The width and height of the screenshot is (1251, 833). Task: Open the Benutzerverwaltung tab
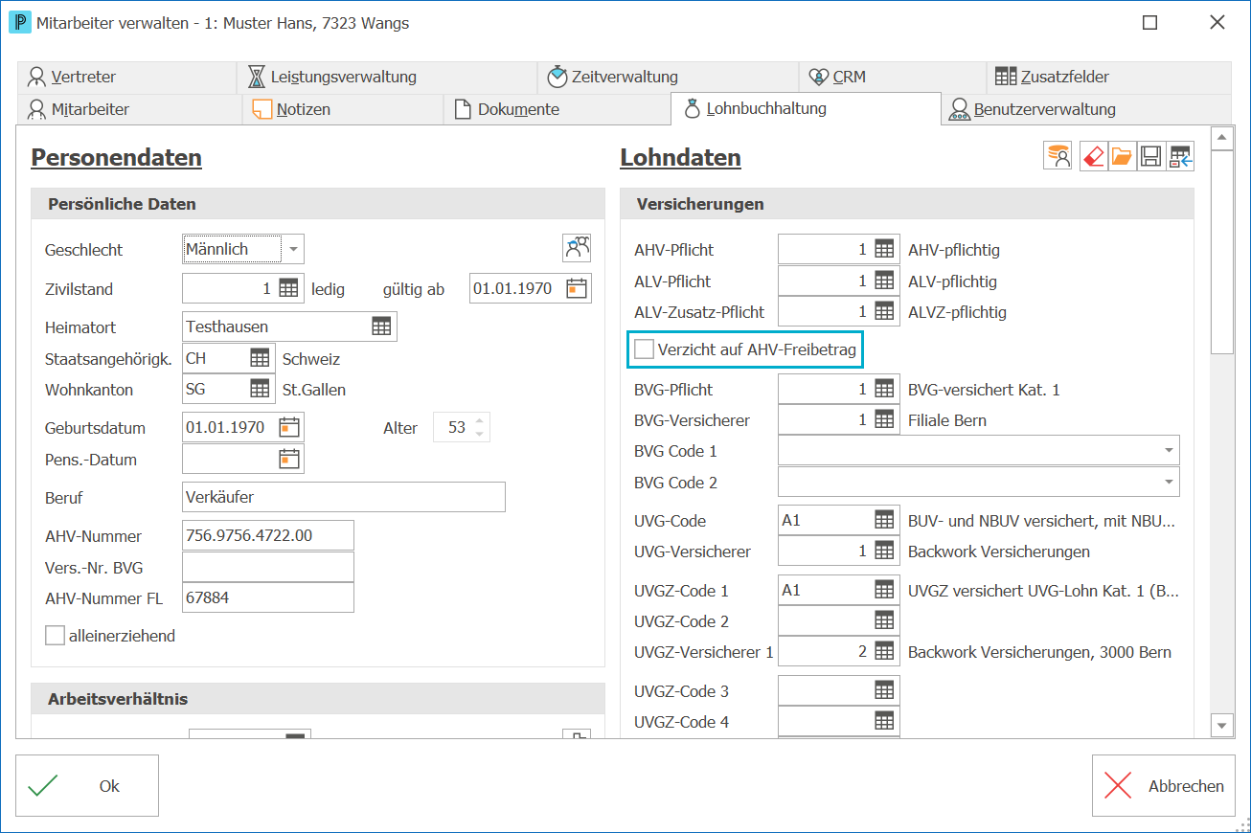click(1086, 109)
